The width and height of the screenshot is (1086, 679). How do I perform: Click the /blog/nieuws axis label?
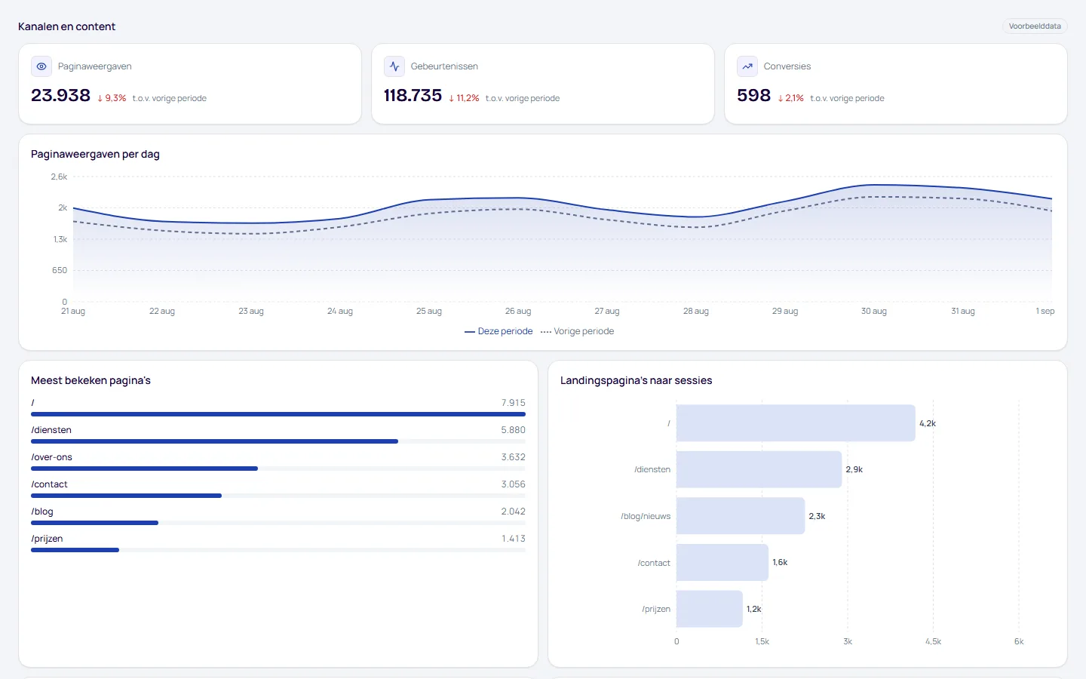coord(646,516)
